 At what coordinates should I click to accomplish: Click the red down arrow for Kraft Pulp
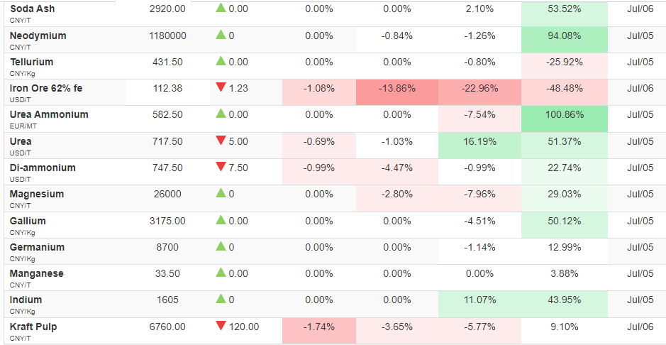click(x=221, y=326)
